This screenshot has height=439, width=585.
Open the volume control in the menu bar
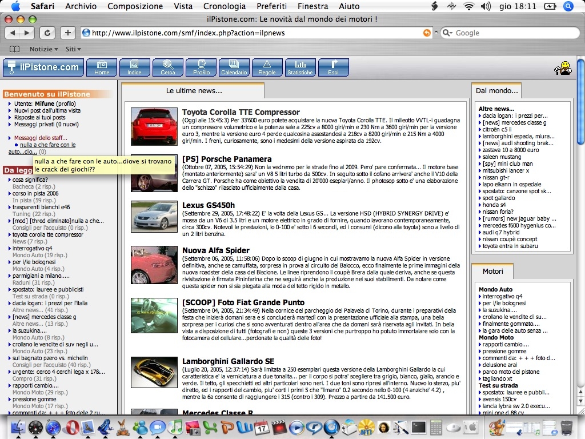(486, 6)
